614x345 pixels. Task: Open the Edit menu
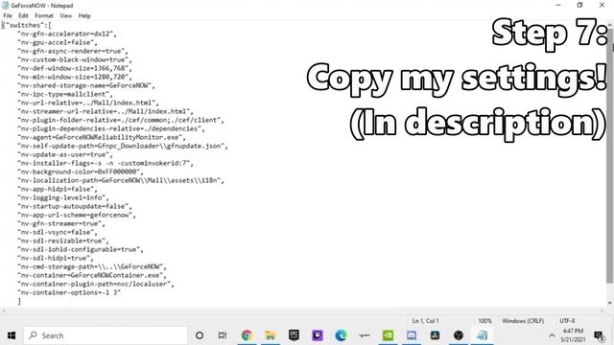click(23, 15)
